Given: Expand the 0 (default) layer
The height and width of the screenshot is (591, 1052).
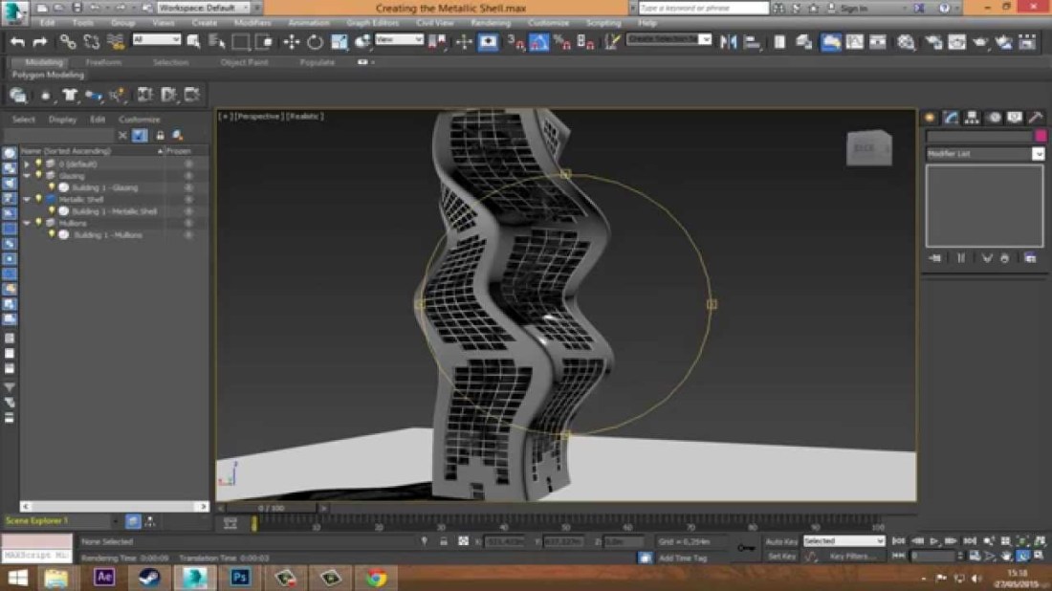Looking at the screenshot, I should click(27, 164).
